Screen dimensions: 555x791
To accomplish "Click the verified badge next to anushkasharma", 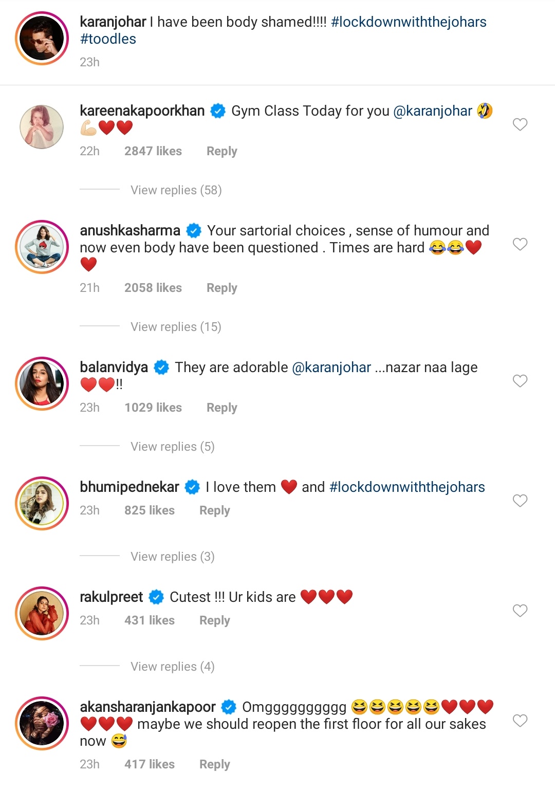I will click(x=194, y=231).
